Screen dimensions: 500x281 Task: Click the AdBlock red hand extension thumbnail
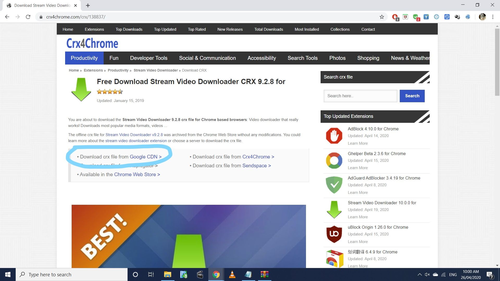click(x=334, y=136)
